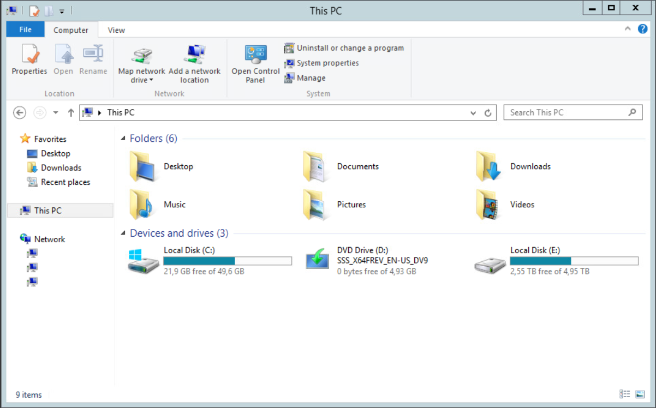Select the Pictures folder icon
656x408 pixels.
(315, 205)
